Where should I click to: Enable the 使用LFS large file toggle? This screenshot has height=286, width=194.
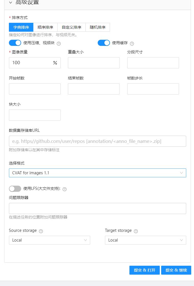(15, 189)
